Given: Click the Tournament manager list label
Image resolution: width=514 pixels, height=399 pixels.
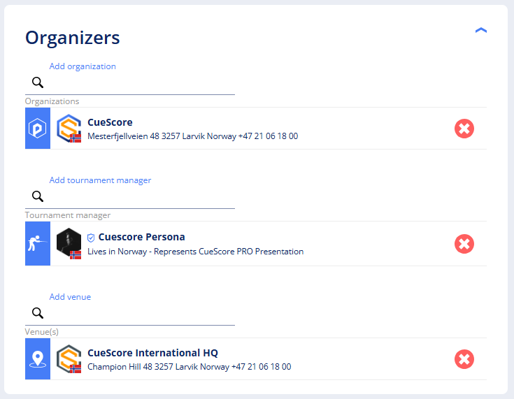Looking at the screenshot, I should tap(68, 215).
